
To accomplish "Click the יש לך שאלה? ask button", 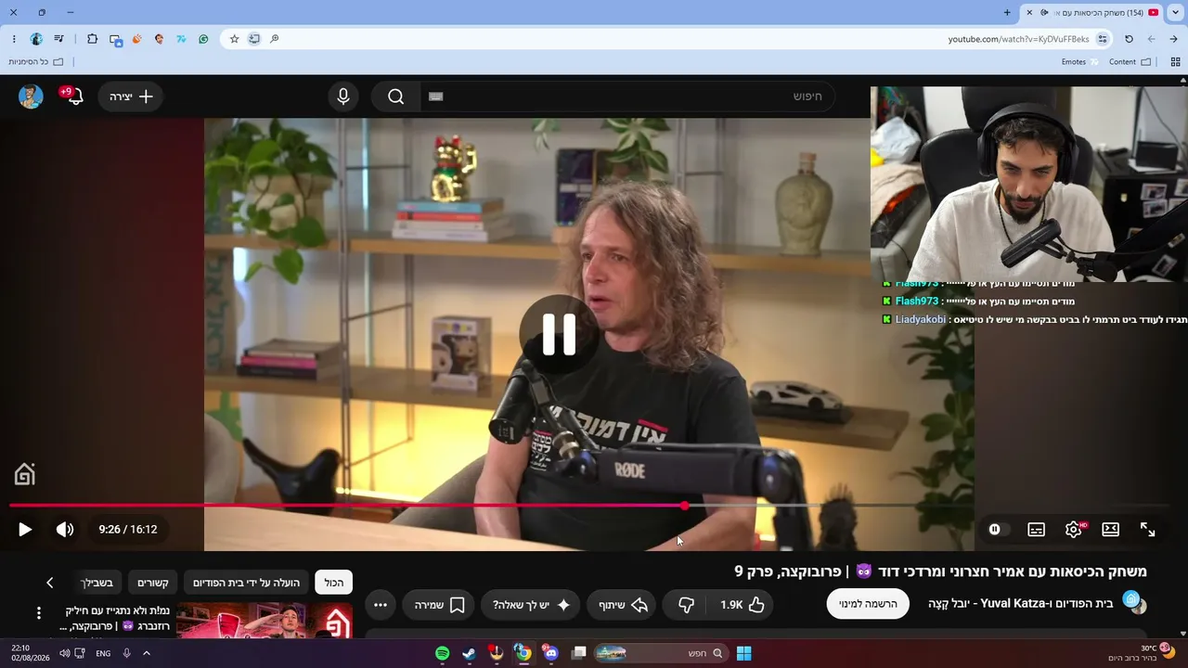I will pos(532,605).
